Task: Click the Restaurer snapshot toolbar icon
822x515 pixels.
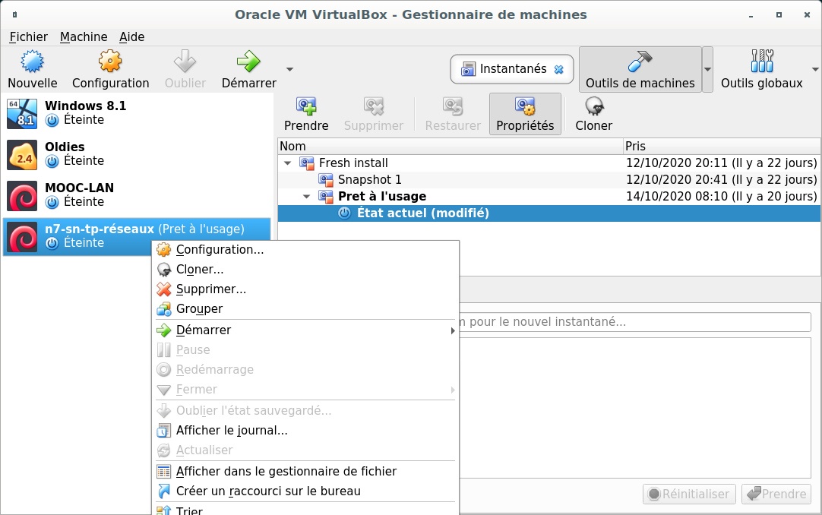Action: coord(453,106)
